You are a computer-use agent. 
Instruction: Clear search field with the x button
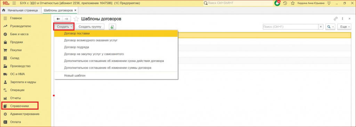click(321, 27)
